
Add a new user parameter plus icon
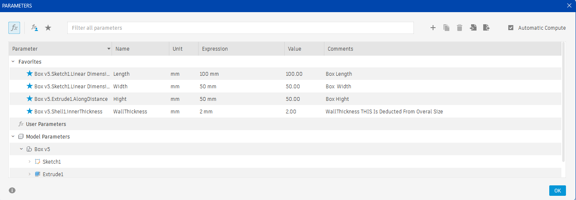pos(433,28)
